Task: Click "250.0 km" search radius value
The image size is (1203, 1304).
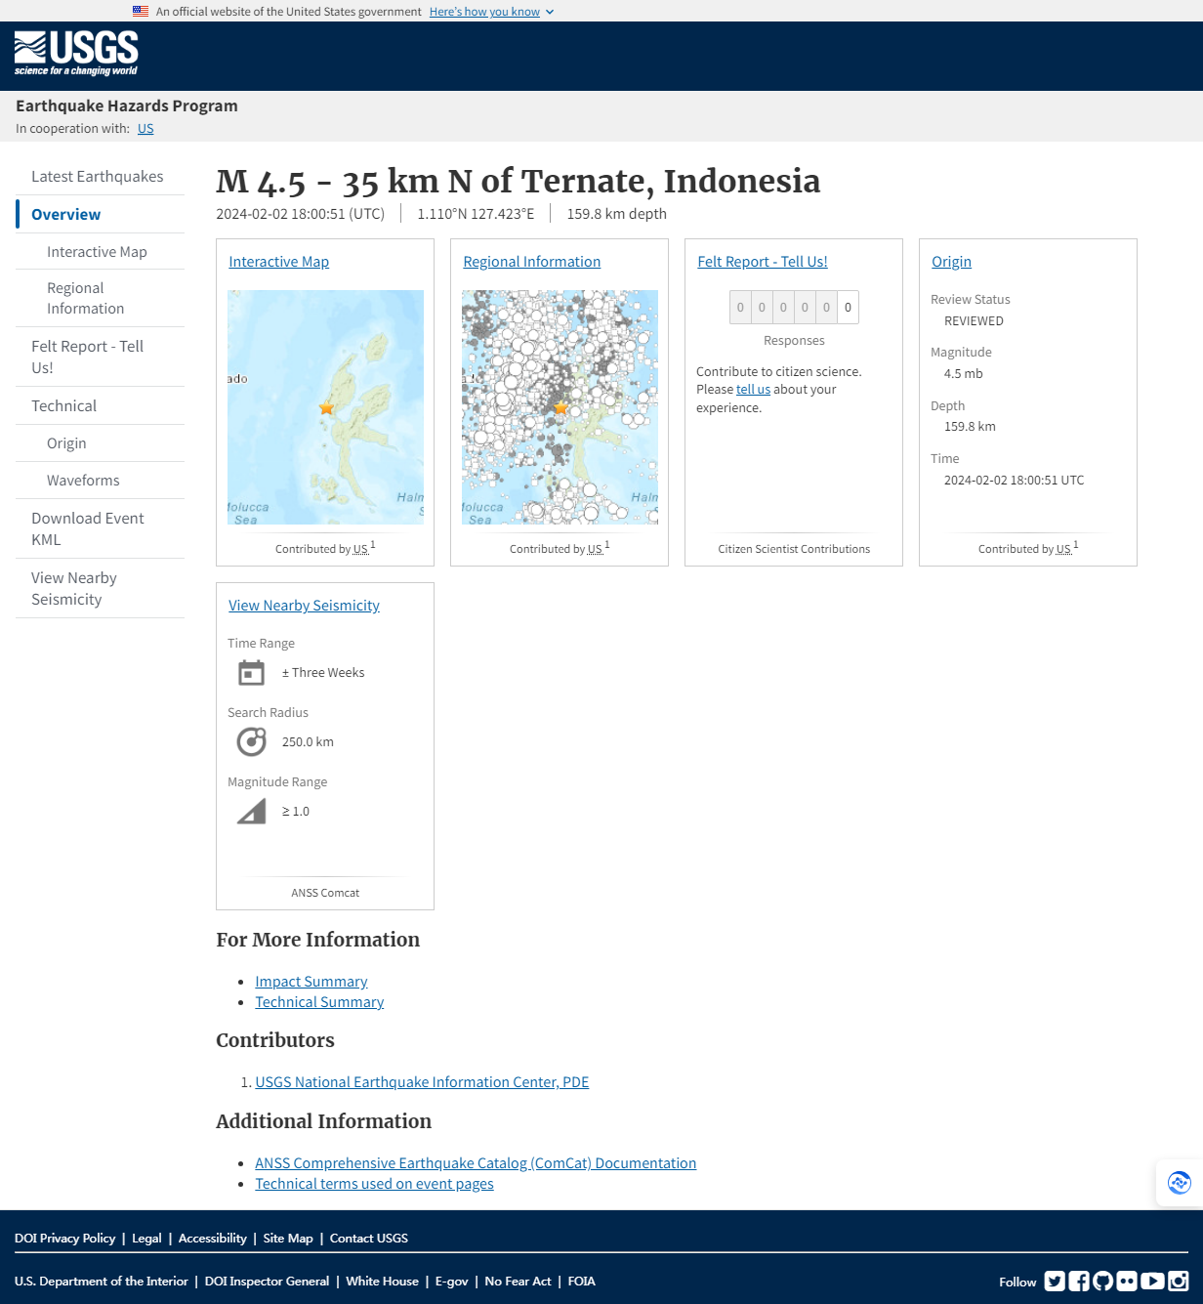Action: coord(308,742)
